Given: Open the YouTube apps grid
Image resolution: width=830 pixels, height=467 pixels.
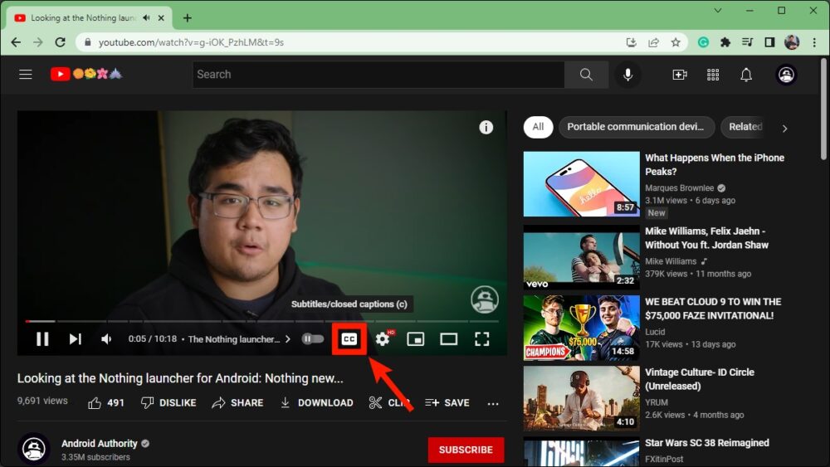Looking at the screenshot, I should coord(713,75).
